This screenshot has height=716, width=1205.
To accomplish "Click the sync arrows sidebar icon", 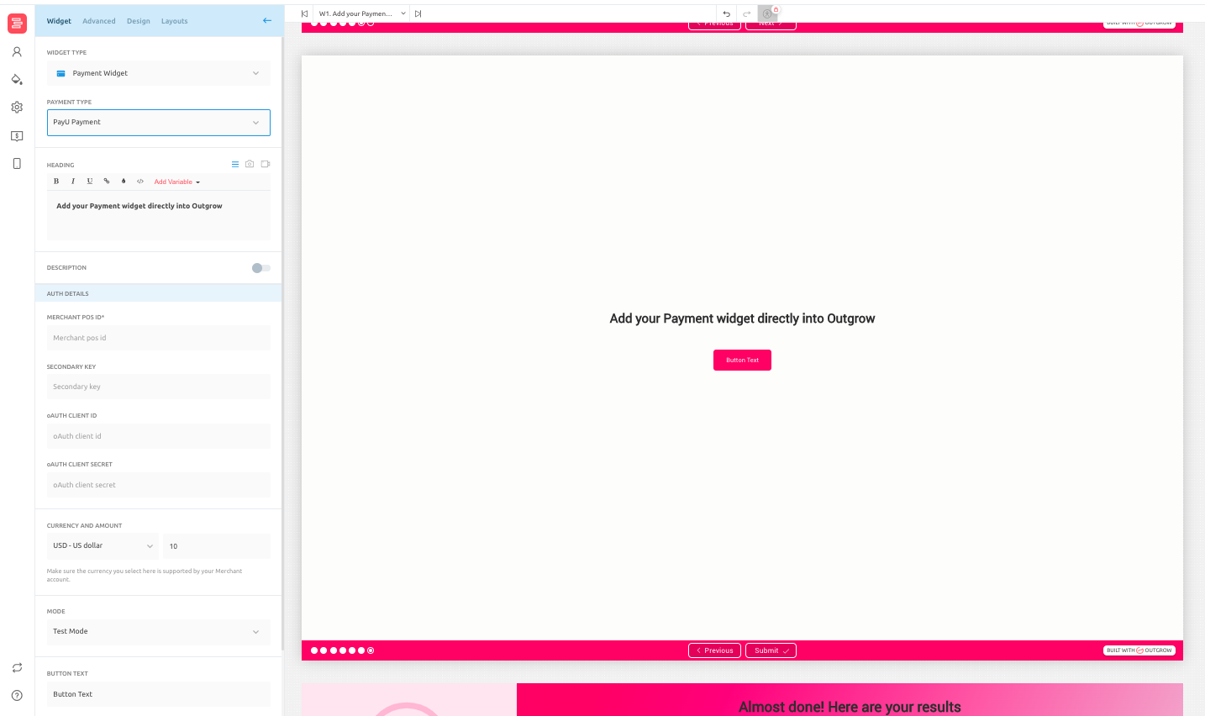I will (x=17, y=667).
